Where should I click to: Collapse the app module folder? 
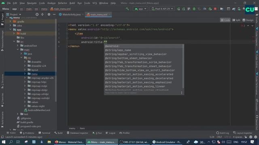[11, 29]
